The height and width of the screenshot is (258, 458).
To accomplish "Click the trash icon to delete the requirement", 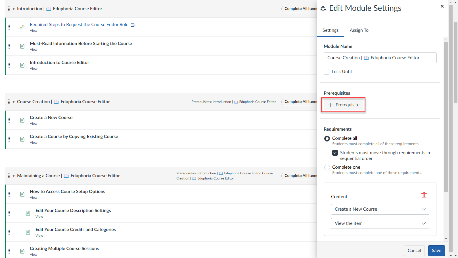I will coord(424,195).
